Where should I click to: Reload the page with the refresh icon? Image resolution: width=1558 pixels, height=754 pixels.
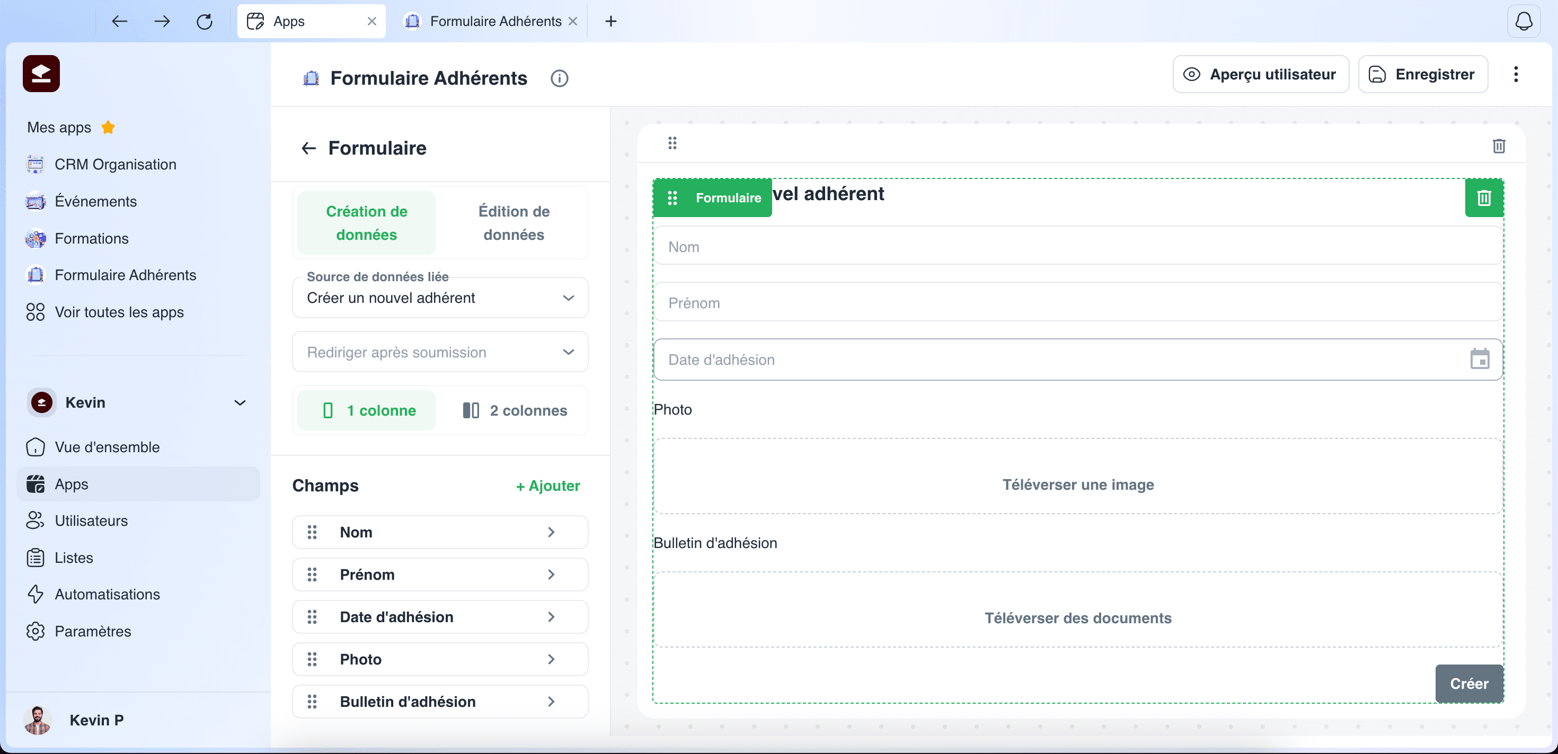coord(205,21)
